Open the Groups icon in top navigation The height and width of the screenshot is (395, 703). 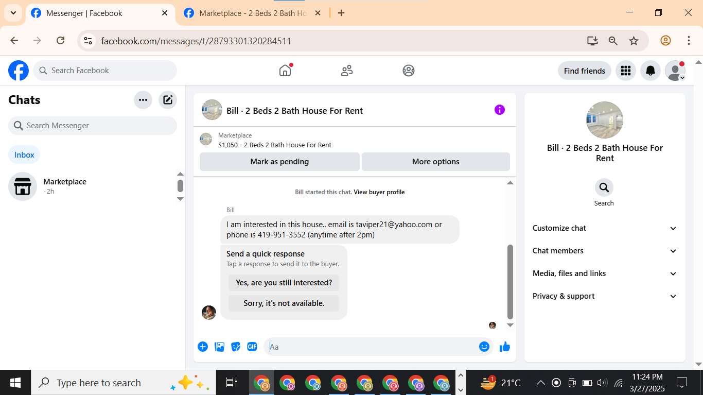(x=409, y=71)
